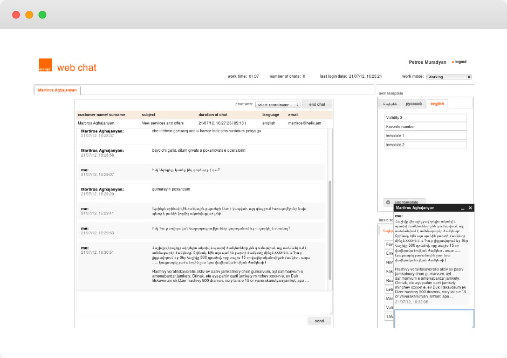Click the email column header

point(293,114)
